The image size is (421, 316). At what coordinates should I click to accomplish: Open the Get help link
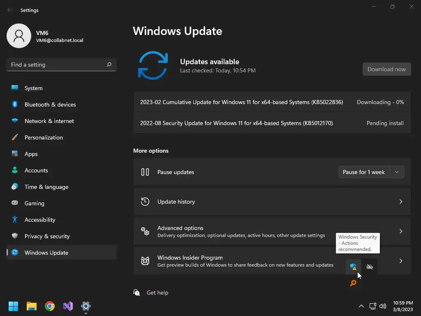point(157,293)
